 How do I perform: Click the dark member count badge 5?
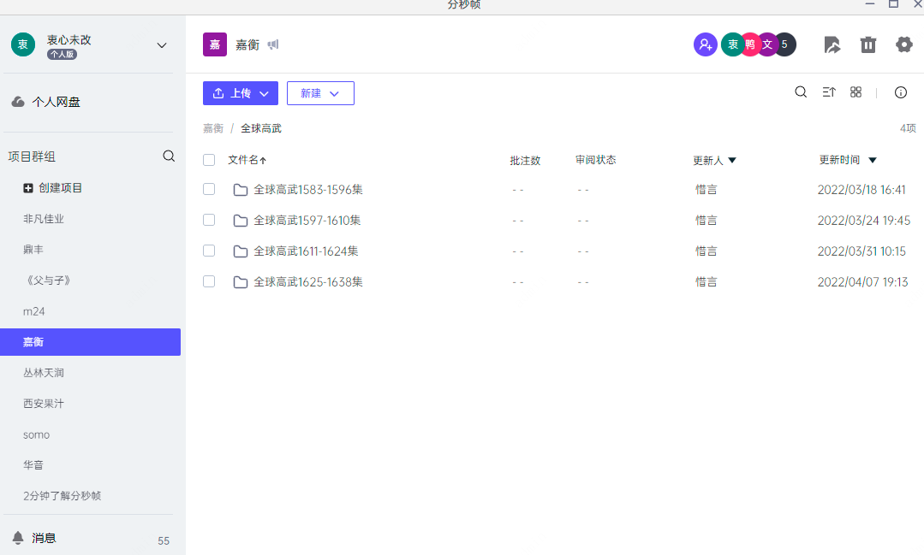pyautogui.click(x=785, y=44)
